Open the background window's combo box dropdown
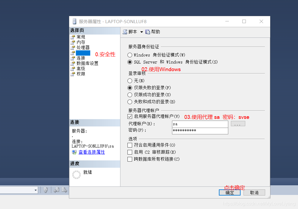Screen dimensions: 298x209 [x=35, y=190]
